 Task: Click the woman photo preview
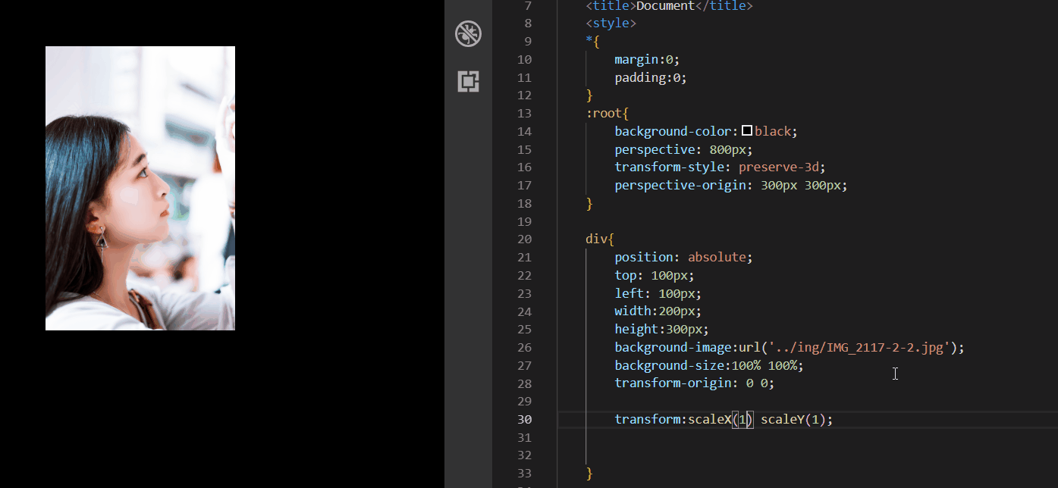(140, 188)
